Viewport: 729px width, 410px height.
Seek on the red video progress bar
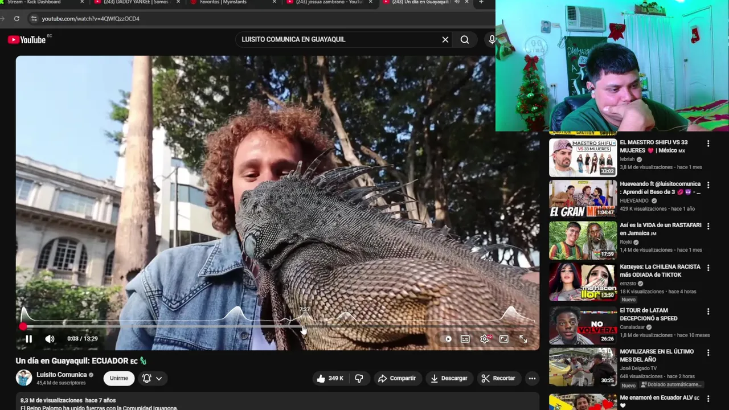[278, 327]
